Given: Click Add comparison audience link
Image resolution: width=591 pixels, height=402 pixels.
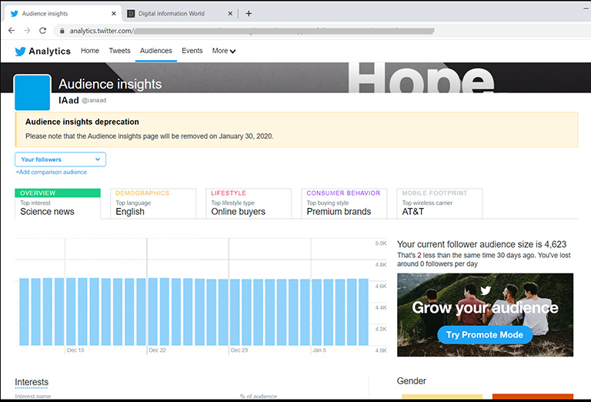Looking at the screenshot, I should tap(51, 172).
